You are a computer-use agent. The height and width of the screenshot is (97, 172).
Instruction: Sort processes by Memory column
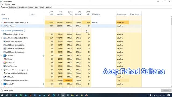(x=59, y=13)
